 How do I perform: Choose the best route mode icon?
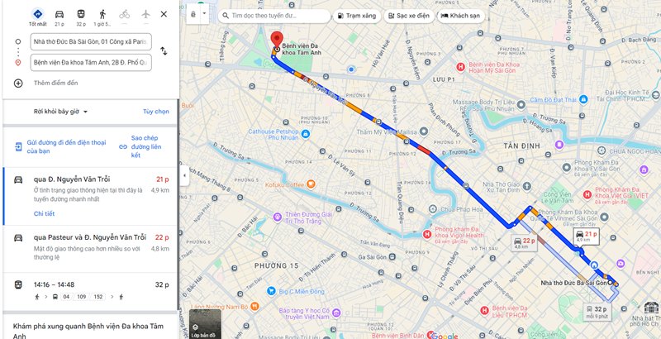(x=38, y=14)
